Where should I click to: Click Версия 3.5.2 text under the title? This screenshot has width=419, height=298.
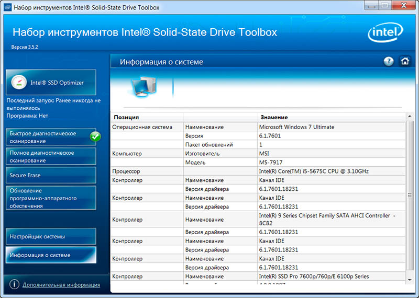pyautogui.click(x=25, y=47)
